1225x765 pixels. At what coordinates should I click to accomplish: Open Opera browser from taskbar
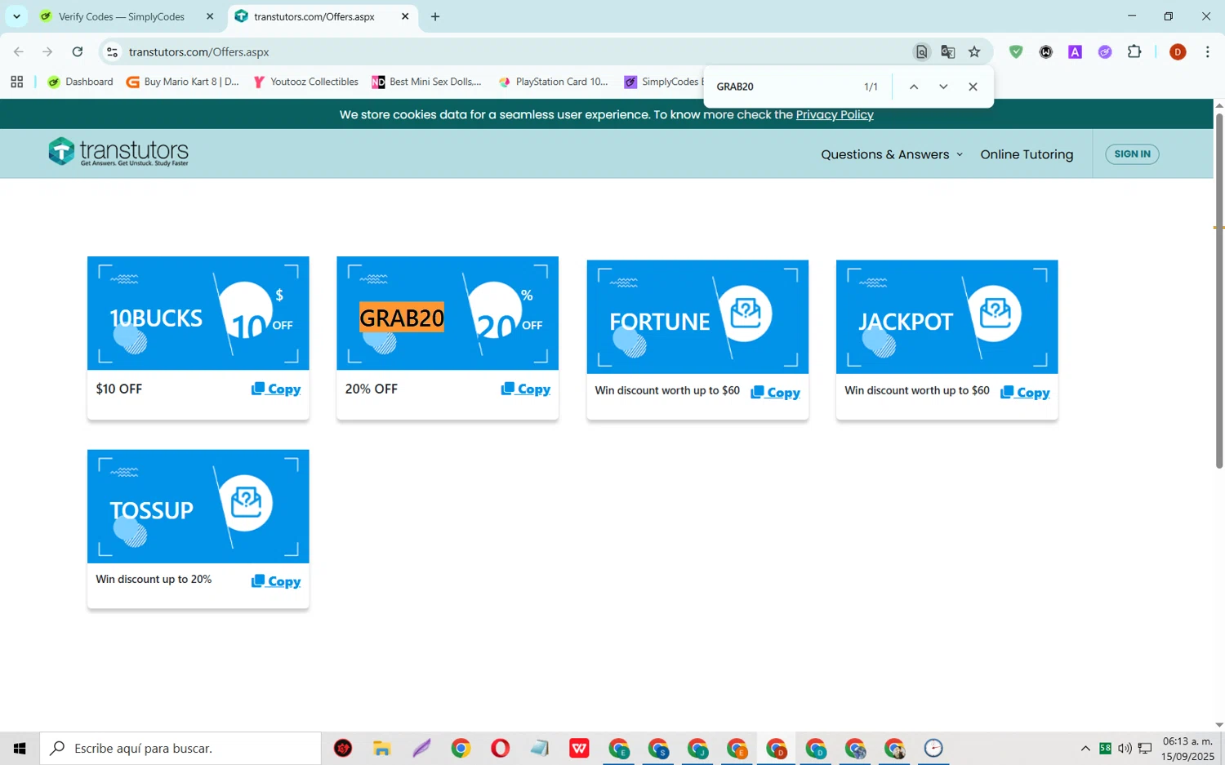500,748
